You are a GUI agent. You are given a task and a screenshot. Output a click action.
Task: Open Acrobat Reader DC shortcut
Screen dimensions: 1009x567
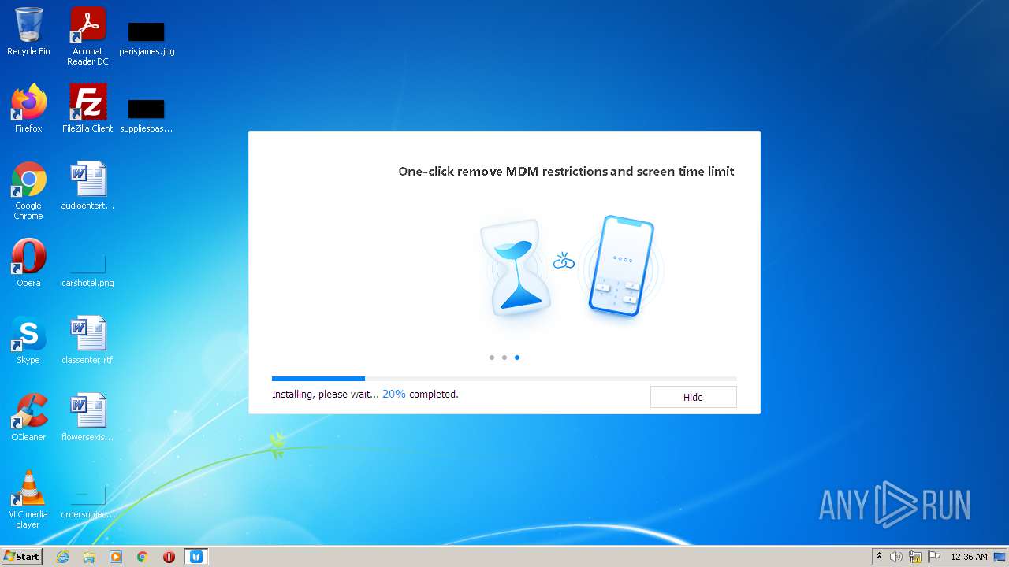tap(87, 36)
